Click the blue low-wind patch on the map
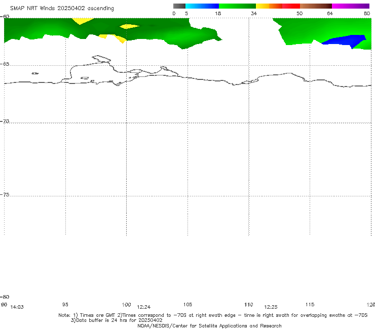 click(347, 40)
